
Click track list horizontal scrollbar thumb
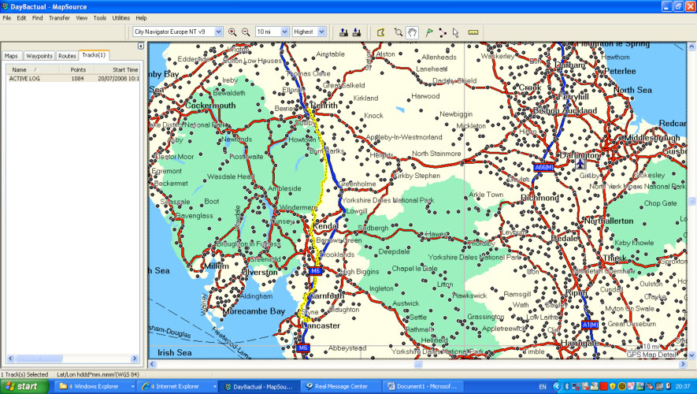point(39,359)
